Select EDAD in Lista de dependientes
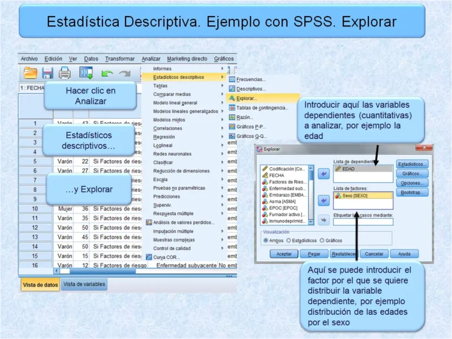 coord(363,169)
